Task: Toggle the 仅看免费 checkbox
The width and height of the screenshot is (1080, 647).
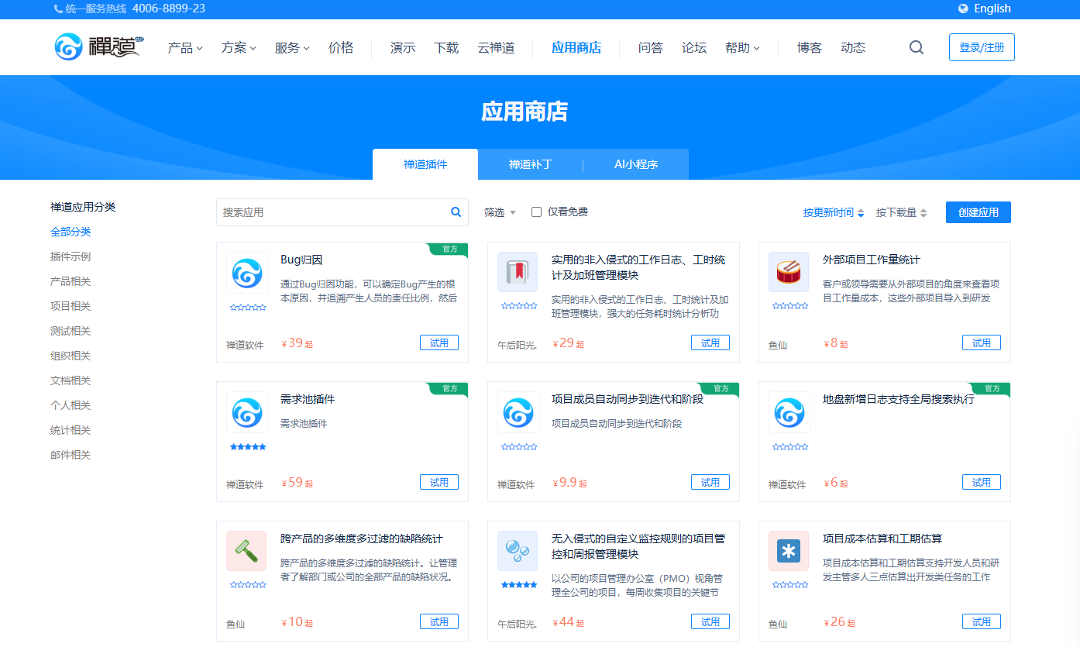Action: click(x=536, y=212)
